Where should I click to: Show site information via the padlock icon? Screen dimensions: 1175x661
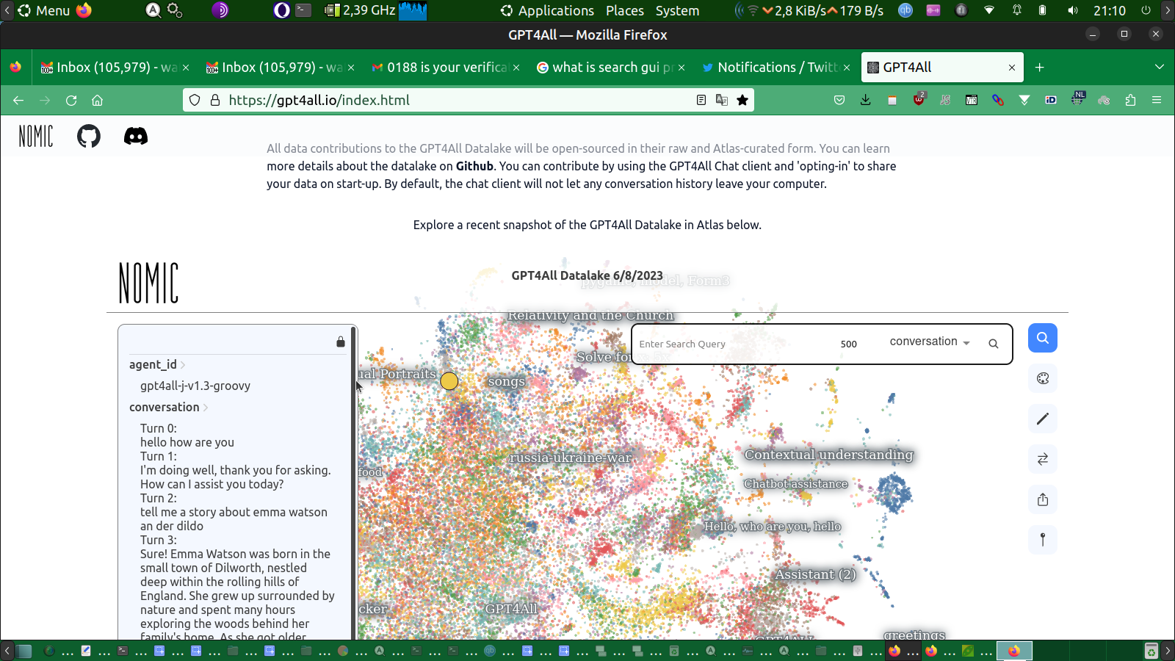point(215,100)
